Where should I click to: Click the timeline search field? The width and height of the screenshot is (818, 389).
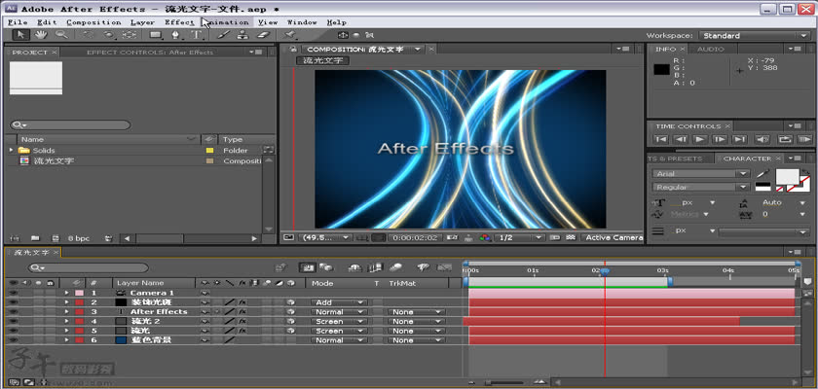(89, 267)
